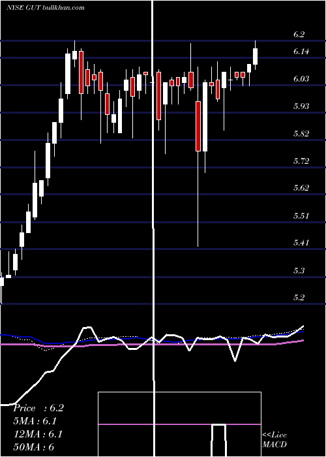Click the 'Price : 6.2' readout

point(38,408)
